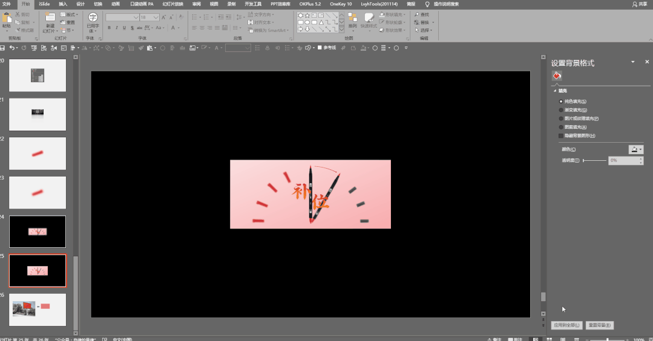The width and height of the screenshot is (653, 341).
Task: Select the Gradient fill (渐变填充) radio option
Action: pyautogui.click(x=561, y=110)
